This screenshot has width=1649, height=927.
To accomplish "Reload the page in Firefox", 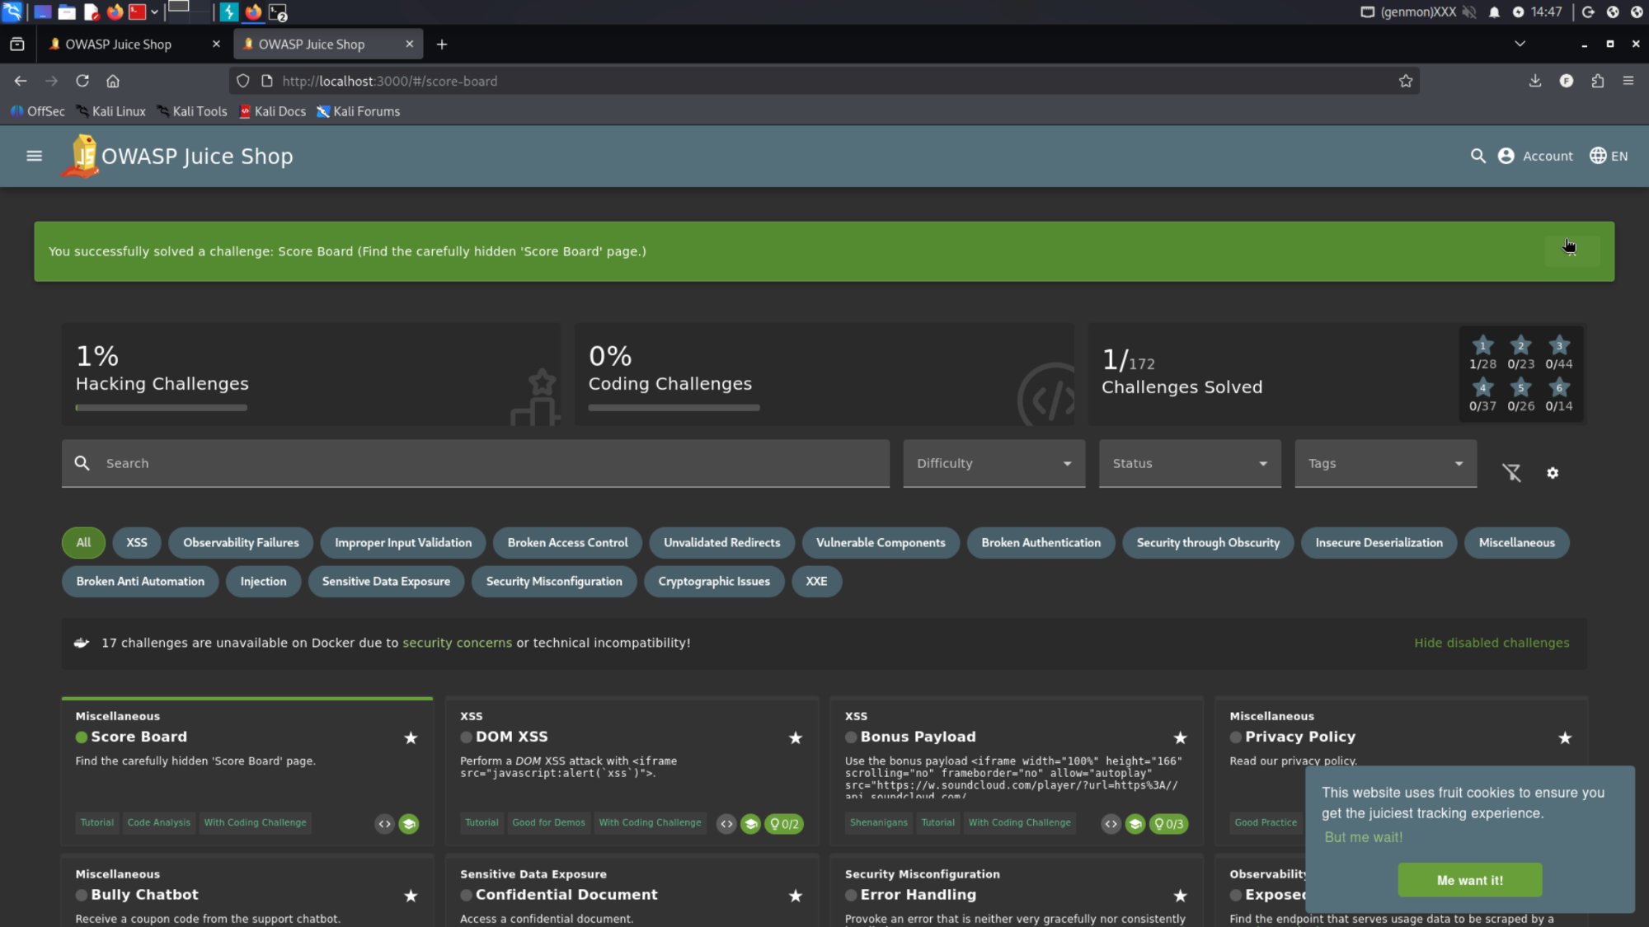I will (82, 81).
